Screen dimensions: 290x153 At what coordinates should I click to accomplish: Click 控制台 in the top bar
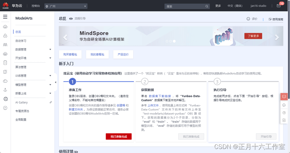coord(36,6)
